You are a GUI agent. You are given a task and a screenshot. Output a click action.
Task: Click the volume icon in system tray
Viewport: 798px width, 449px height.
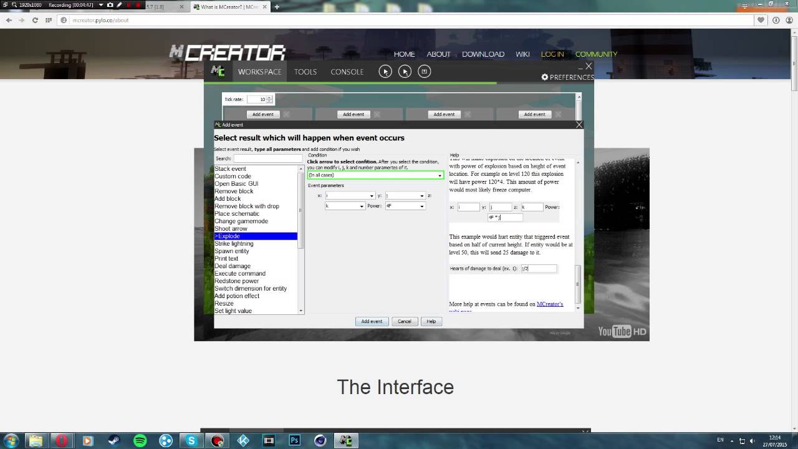pos(752,440)
